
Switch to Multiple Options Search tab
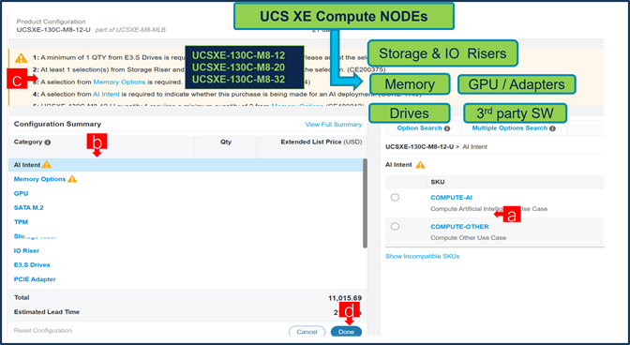click(509, 128)
